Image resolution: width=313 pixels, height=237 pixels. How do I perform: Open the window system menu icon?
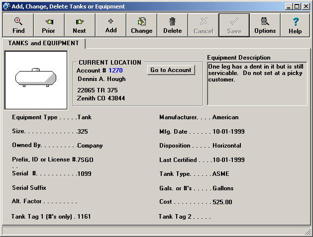pos(6,6)
